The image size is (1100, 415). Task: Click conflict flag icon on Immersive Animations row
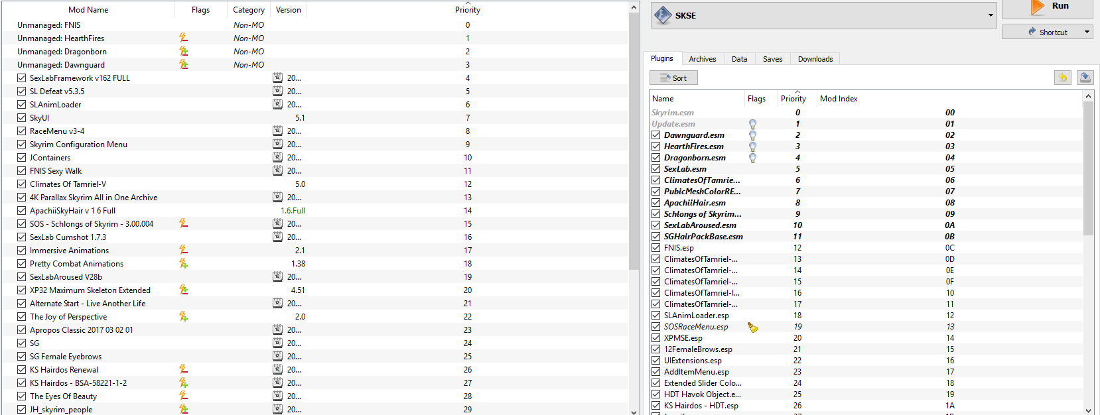[184, 250]
